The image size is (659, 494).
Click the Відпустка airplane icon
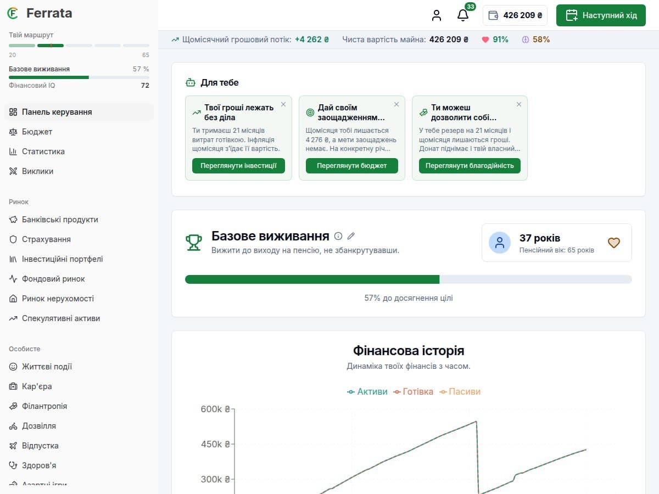point(14,446)
